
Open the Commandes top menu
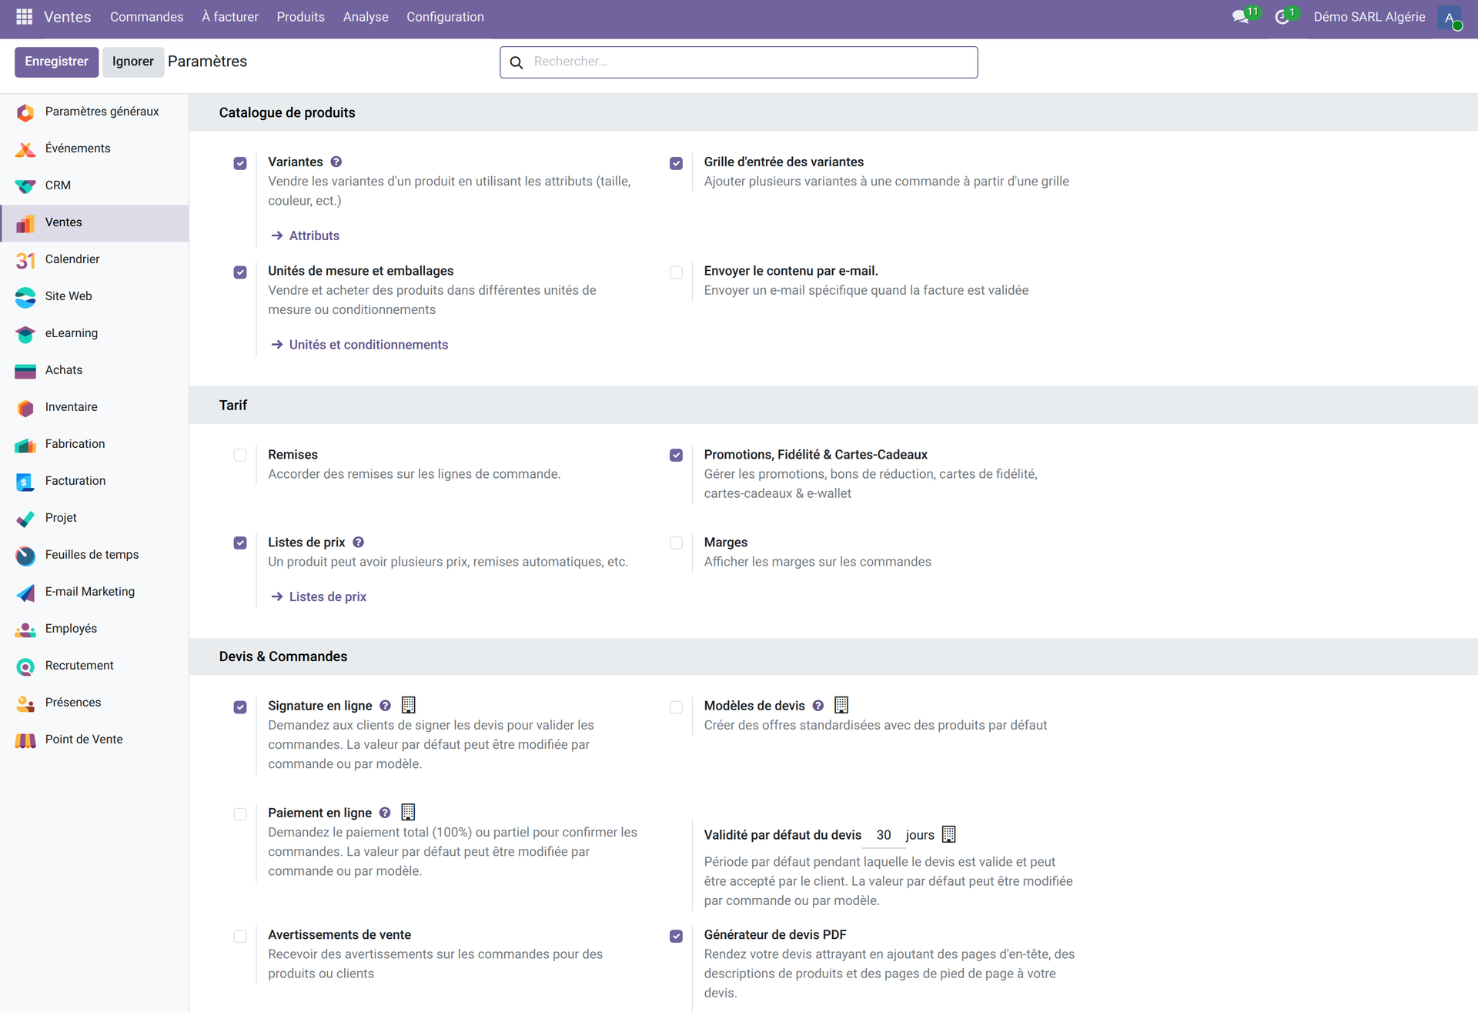point(146,17)
